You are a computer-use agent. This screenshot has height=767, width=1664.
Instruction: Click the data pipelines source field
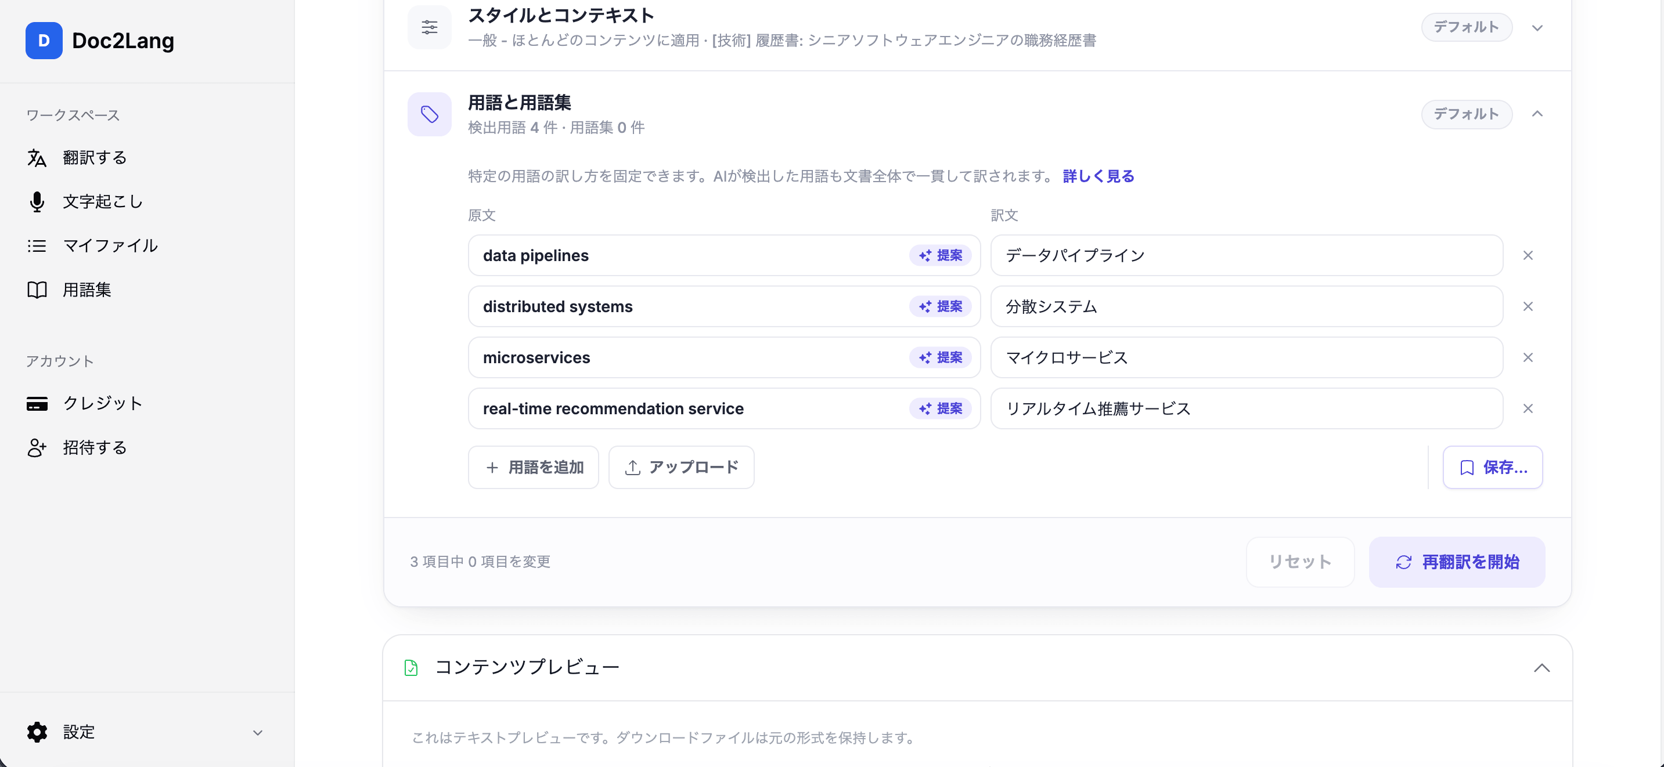(724, 255)
